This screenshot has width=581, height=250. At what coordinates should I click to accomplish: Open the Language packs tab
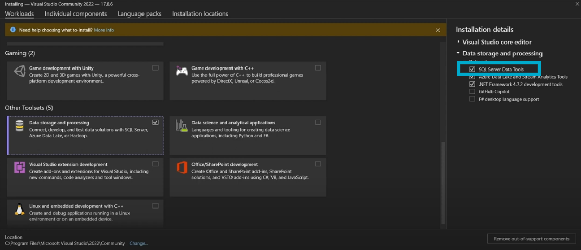(x=139, y=13)
